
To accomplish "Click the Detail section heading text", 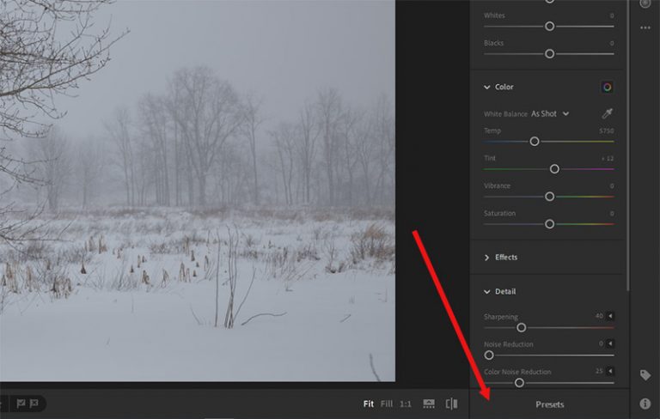I will click(x=505, y=292).
